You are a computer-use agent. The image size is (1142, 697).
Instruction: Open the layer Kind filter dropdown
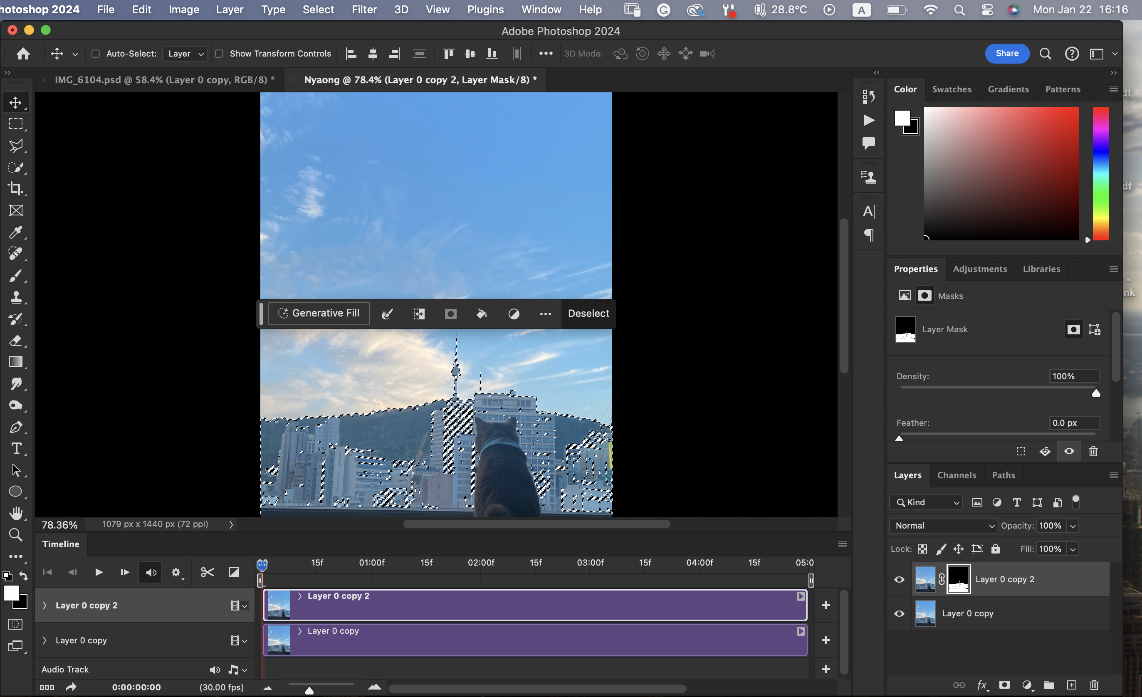(926, 502)
